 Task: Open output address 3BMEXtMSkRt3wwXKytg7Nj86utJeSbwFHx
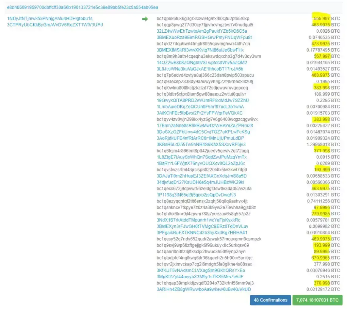click(x=200, y=50)
